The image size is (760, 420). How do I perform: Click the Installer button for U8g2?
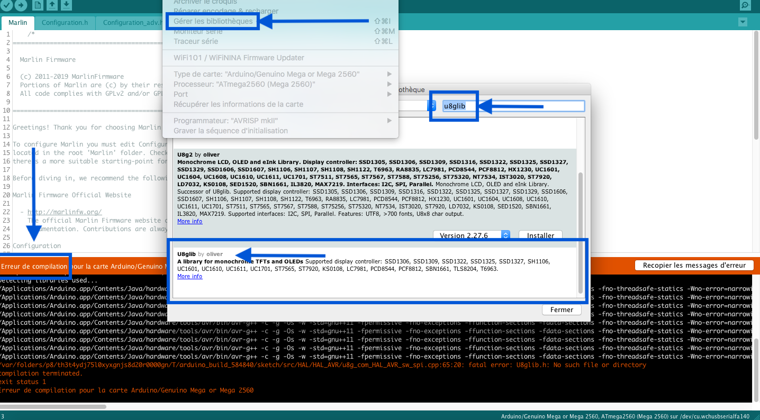tap(540, 235)
